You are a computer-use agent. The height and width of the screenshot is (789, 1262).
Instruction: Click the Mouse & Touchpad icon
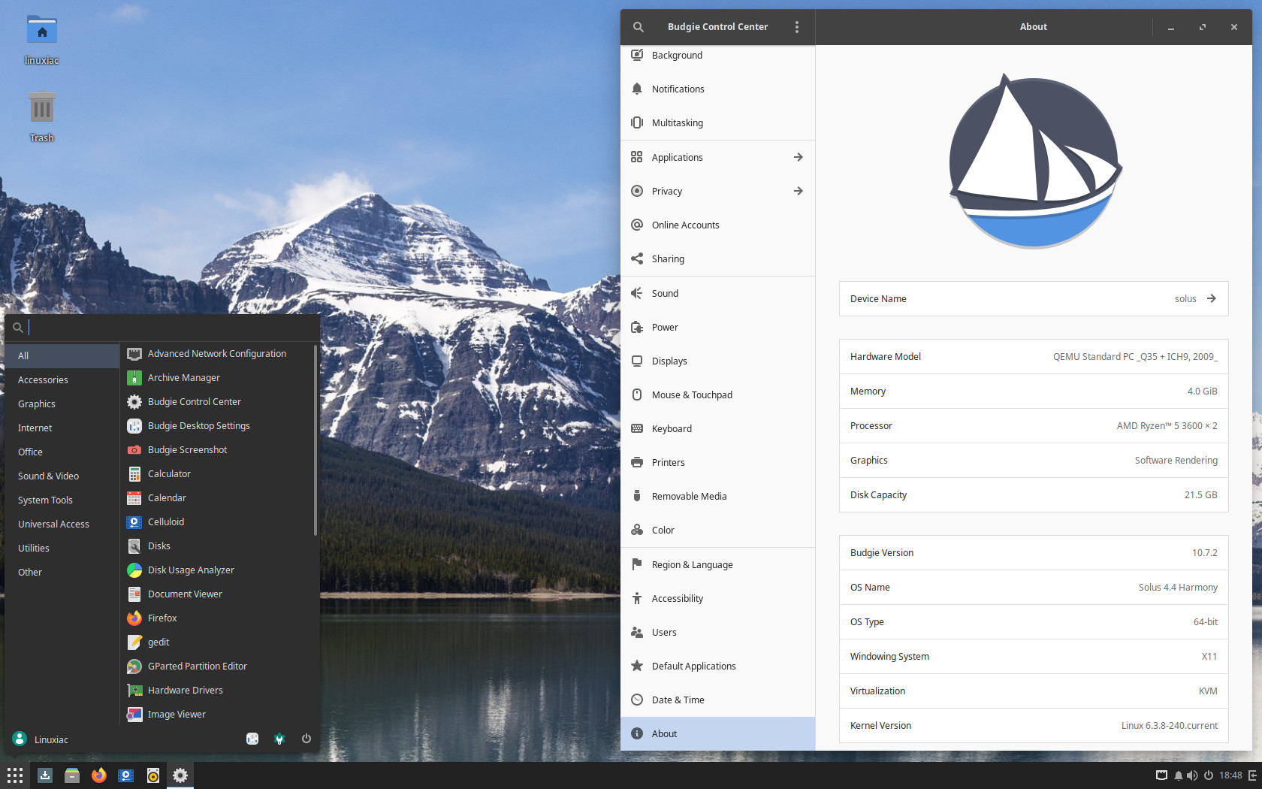[637, 394]
